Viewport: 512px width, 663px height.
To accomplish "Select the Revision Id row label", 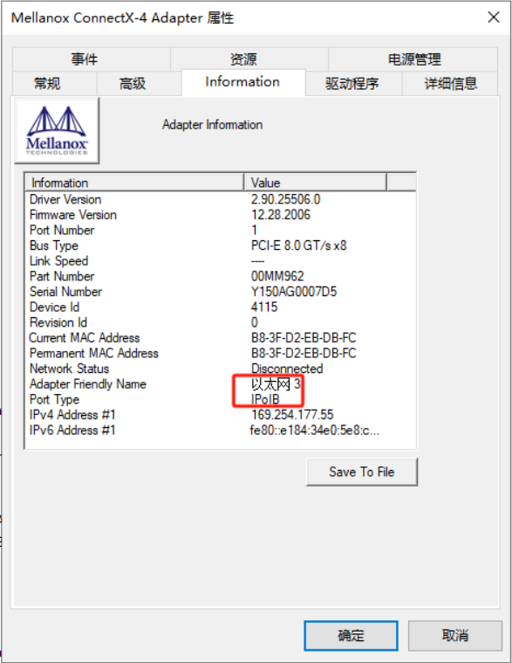I will point(58,322).
